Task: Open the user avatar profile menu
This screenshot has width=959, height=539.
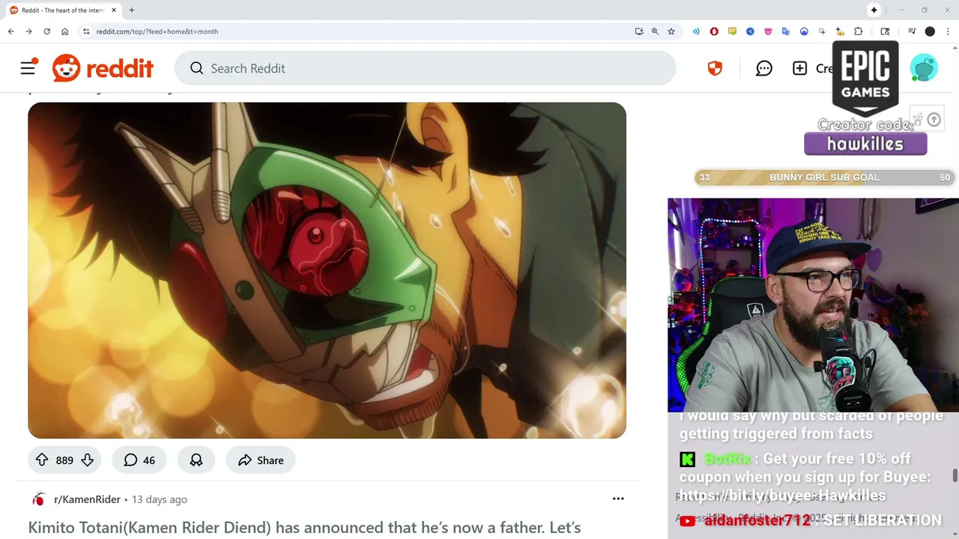Action: click(x=924, y=68)
